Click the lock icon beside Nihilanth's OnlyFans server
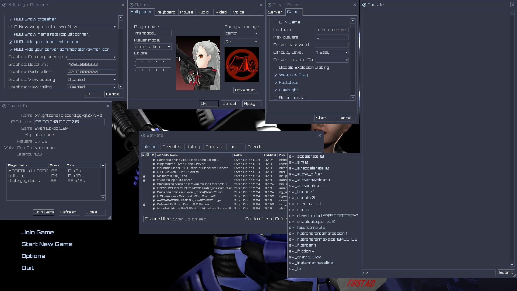This screenshot has height=291, width=517. [x=144, y=176]
